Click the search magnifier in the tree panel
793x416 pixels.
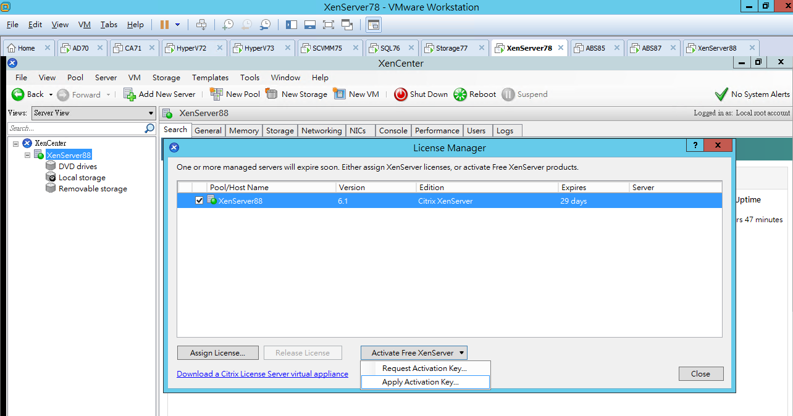[149, 128]
